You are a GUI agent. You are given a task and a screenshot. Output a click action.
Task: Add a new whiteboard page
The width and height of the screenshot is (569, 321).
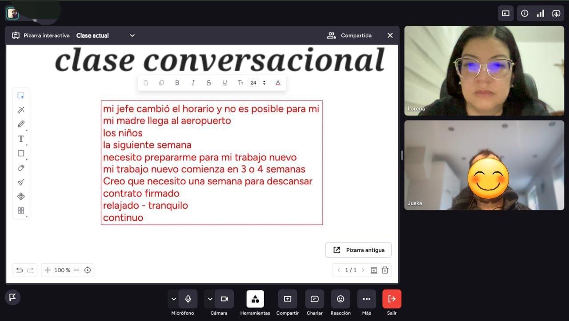pos(374,270)
